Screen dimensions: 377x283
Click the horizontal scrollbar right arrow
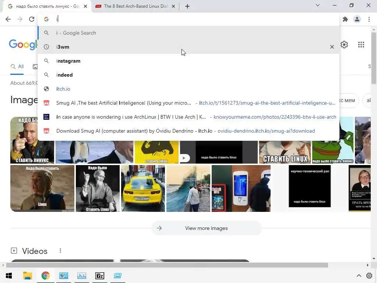click(x=368, y=265)
